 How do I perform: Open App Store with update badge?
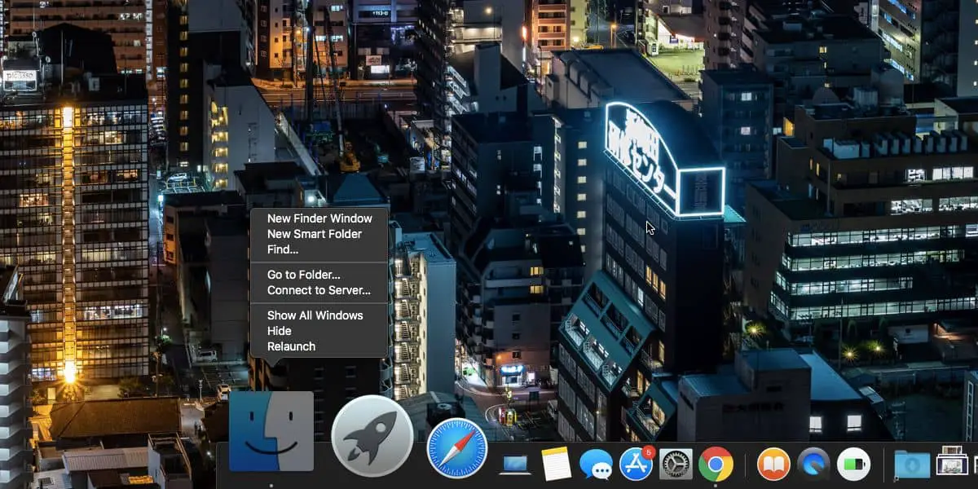[636, 464]
